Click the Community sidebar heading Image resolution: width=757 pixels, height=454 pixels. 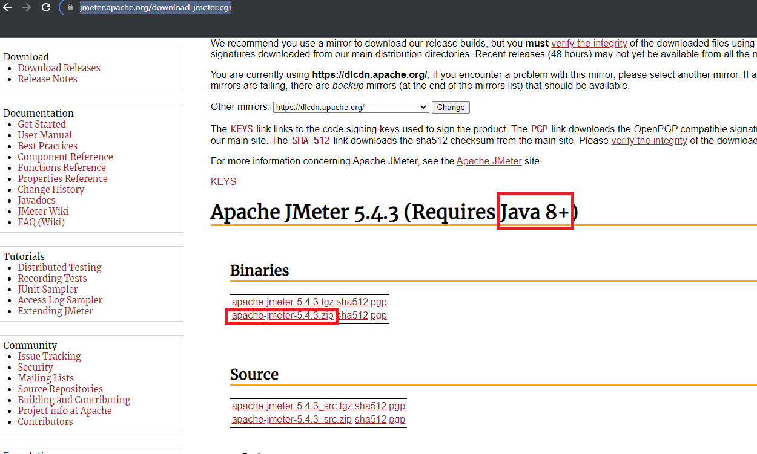[30, 345]
